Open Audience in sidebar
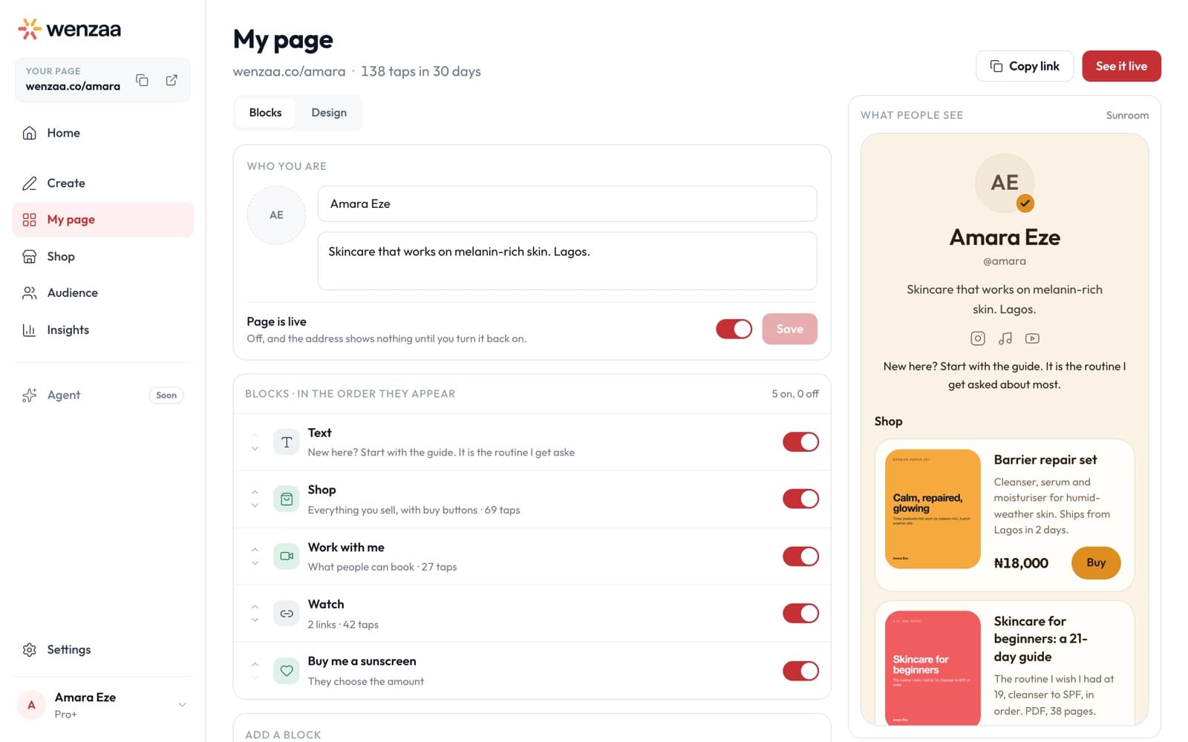 click(x=103, y=293)
